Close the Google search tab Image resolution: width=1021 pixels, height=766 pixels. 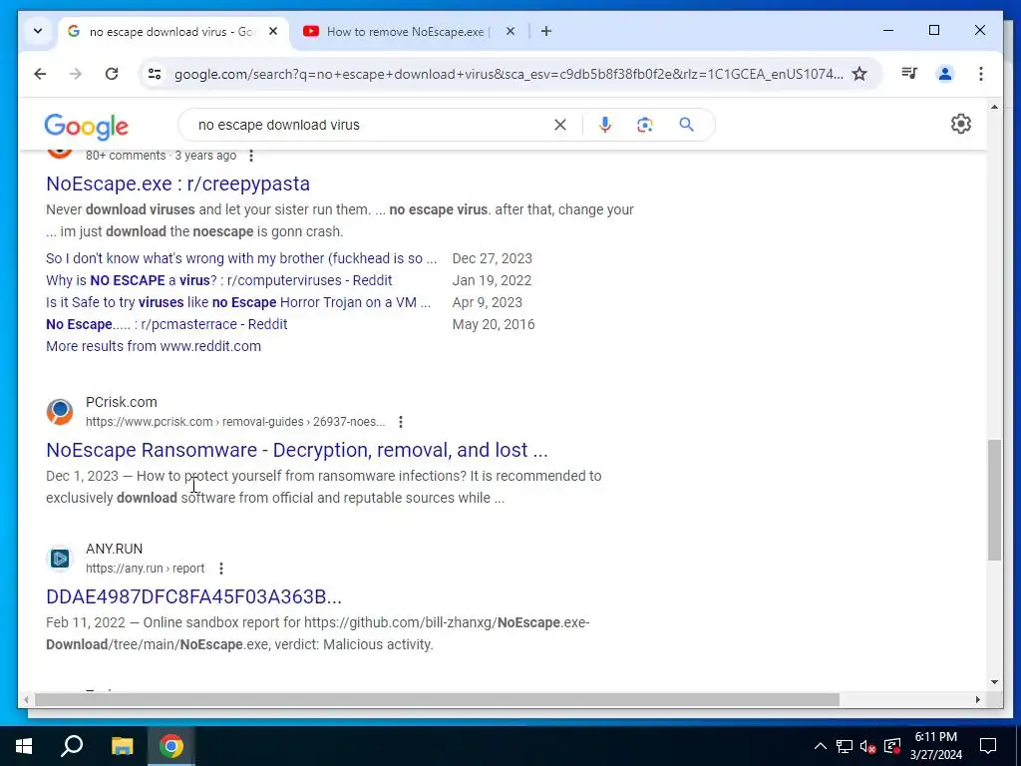273,31
